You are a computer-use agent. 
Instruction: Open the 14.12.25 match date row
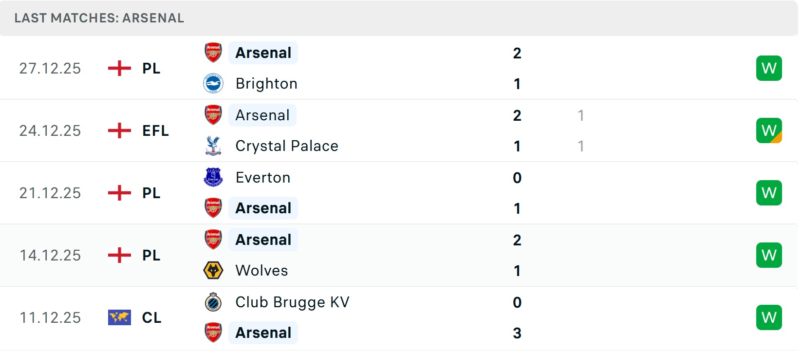(50, 255)
